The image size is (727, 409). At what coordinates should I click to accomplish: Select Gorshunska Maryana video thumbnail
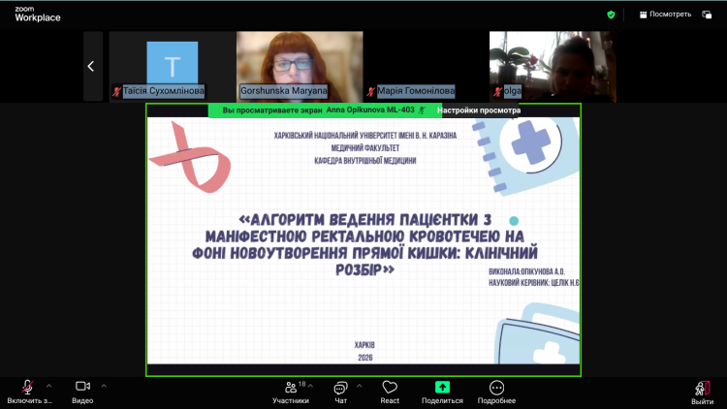[x=300, y=66]
